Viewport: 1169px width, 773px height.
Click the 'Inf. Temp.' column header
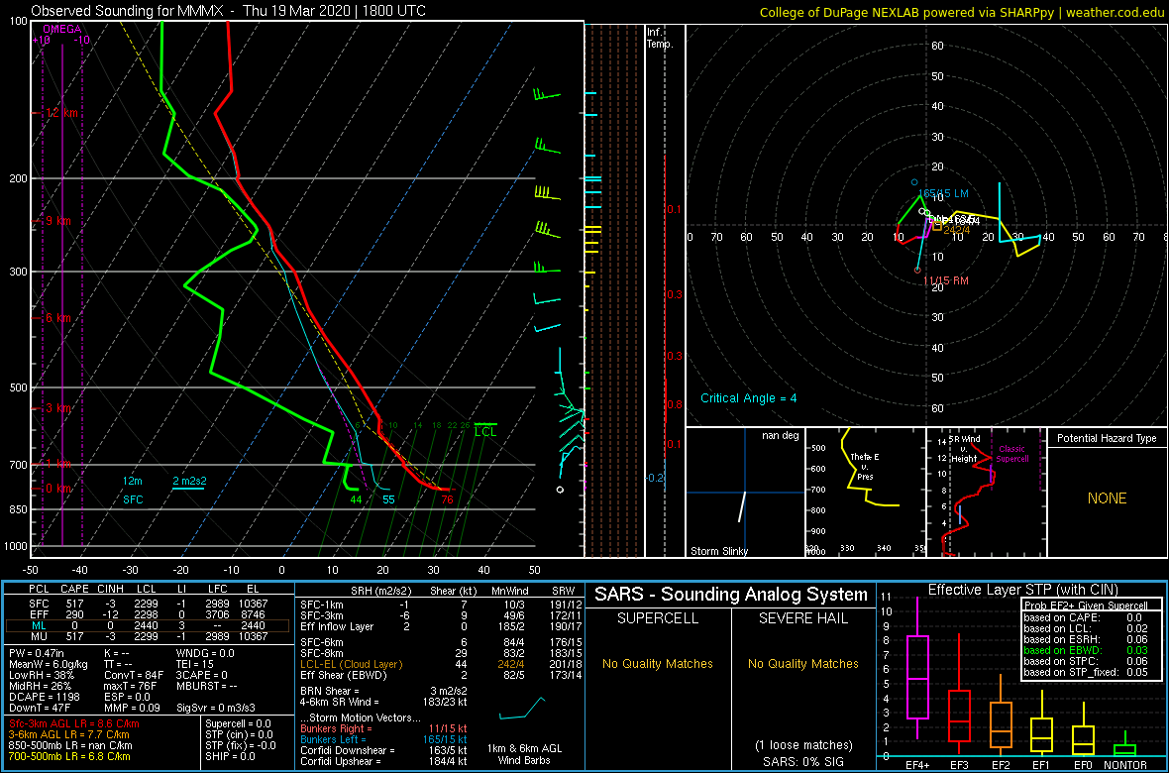click(661, 38)
